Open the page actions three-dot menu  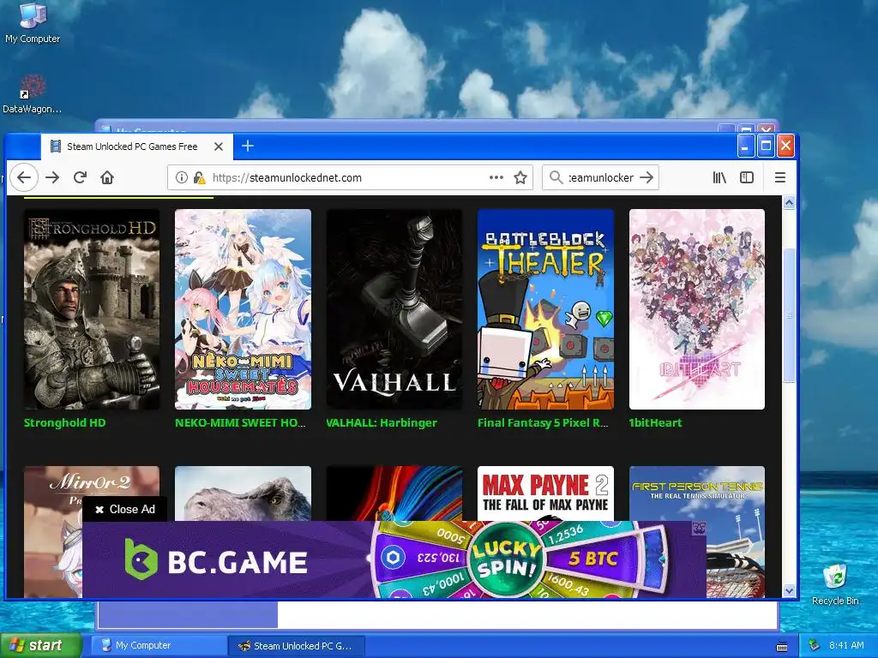point(496,177)
